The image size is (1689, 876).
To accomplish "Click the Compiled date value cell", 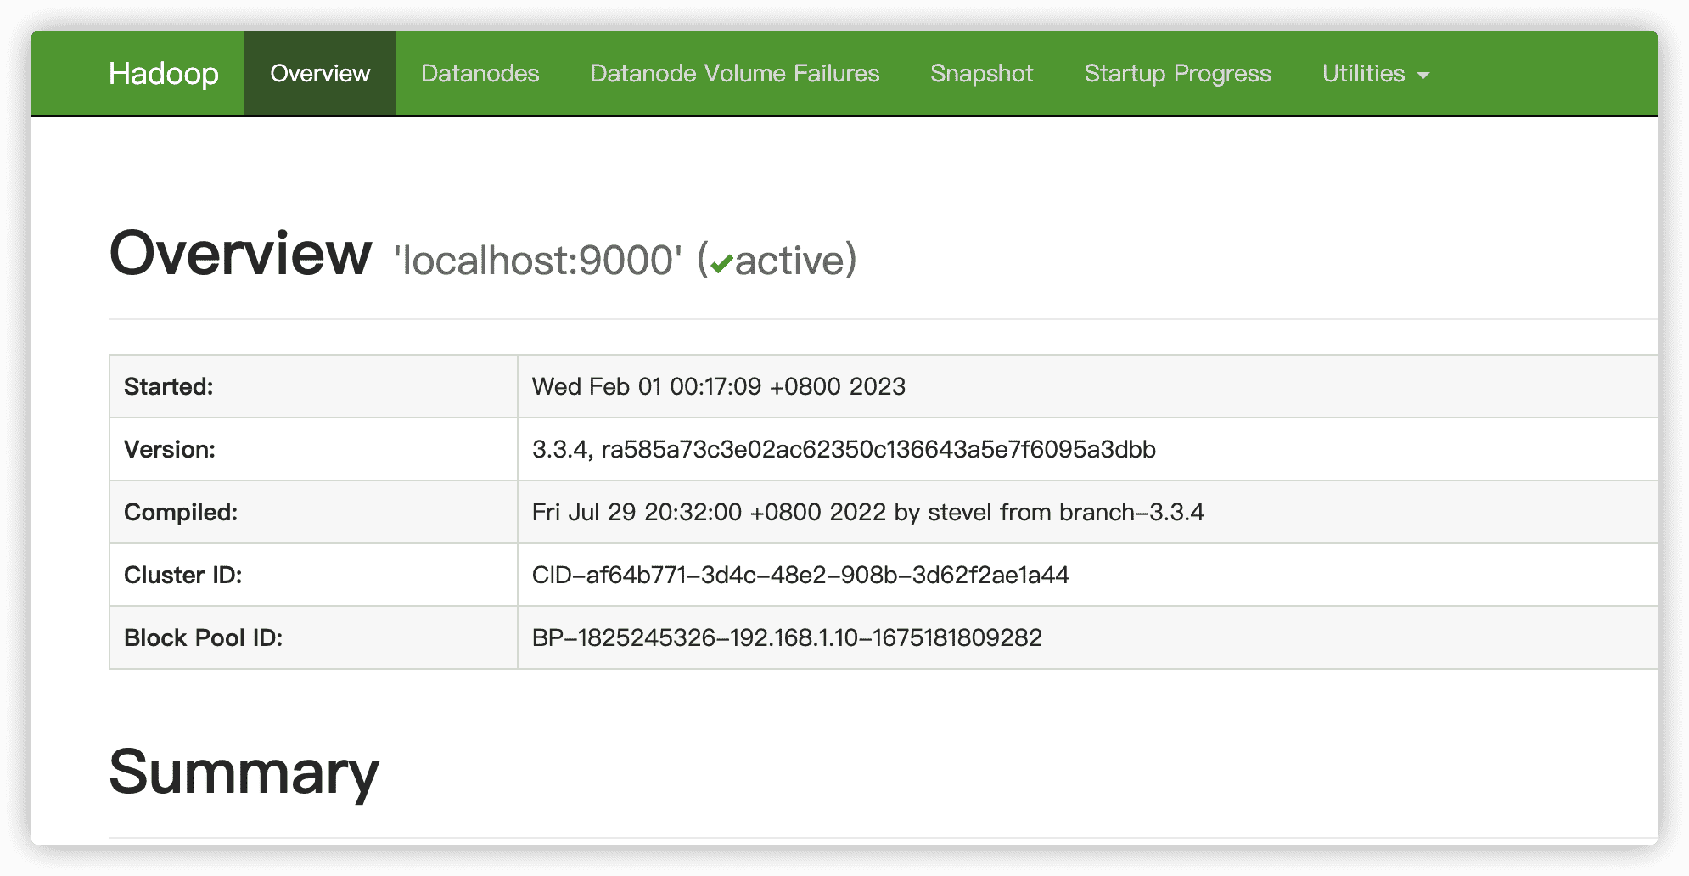I will coord(1088,513).
